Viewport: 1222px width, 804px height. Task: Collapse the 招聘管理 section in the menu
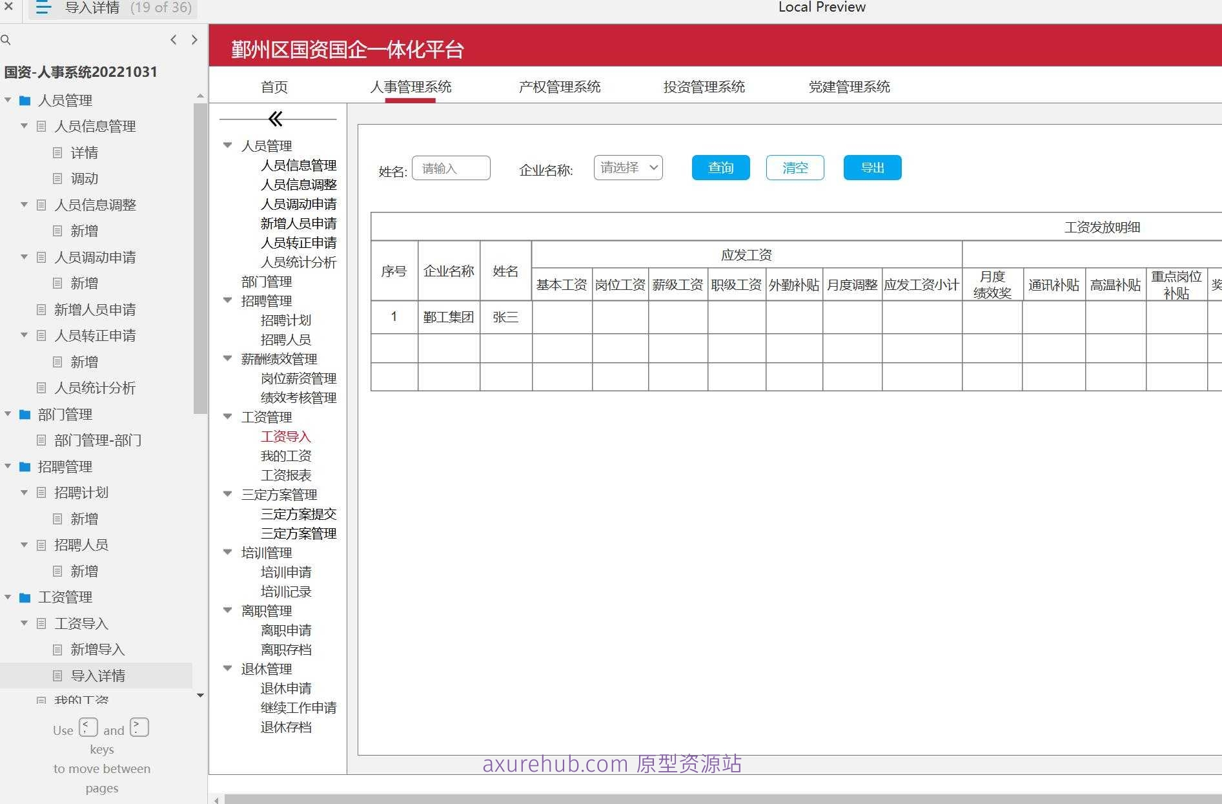(x=227, y=300)
